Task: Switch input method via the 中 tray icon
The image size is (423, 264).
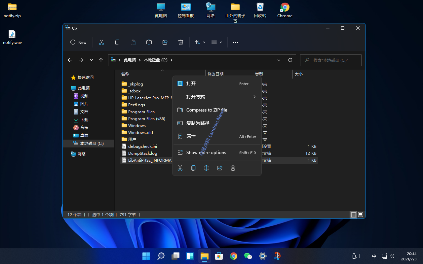Action: tap(374, 256)
